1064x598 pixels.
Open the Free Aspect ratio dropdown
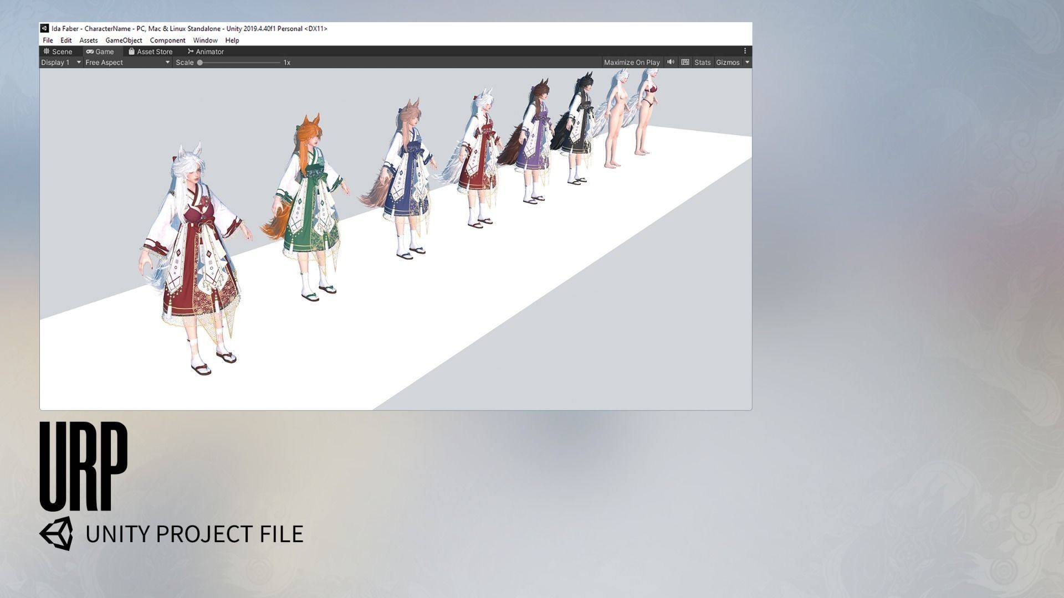(127, 63)
